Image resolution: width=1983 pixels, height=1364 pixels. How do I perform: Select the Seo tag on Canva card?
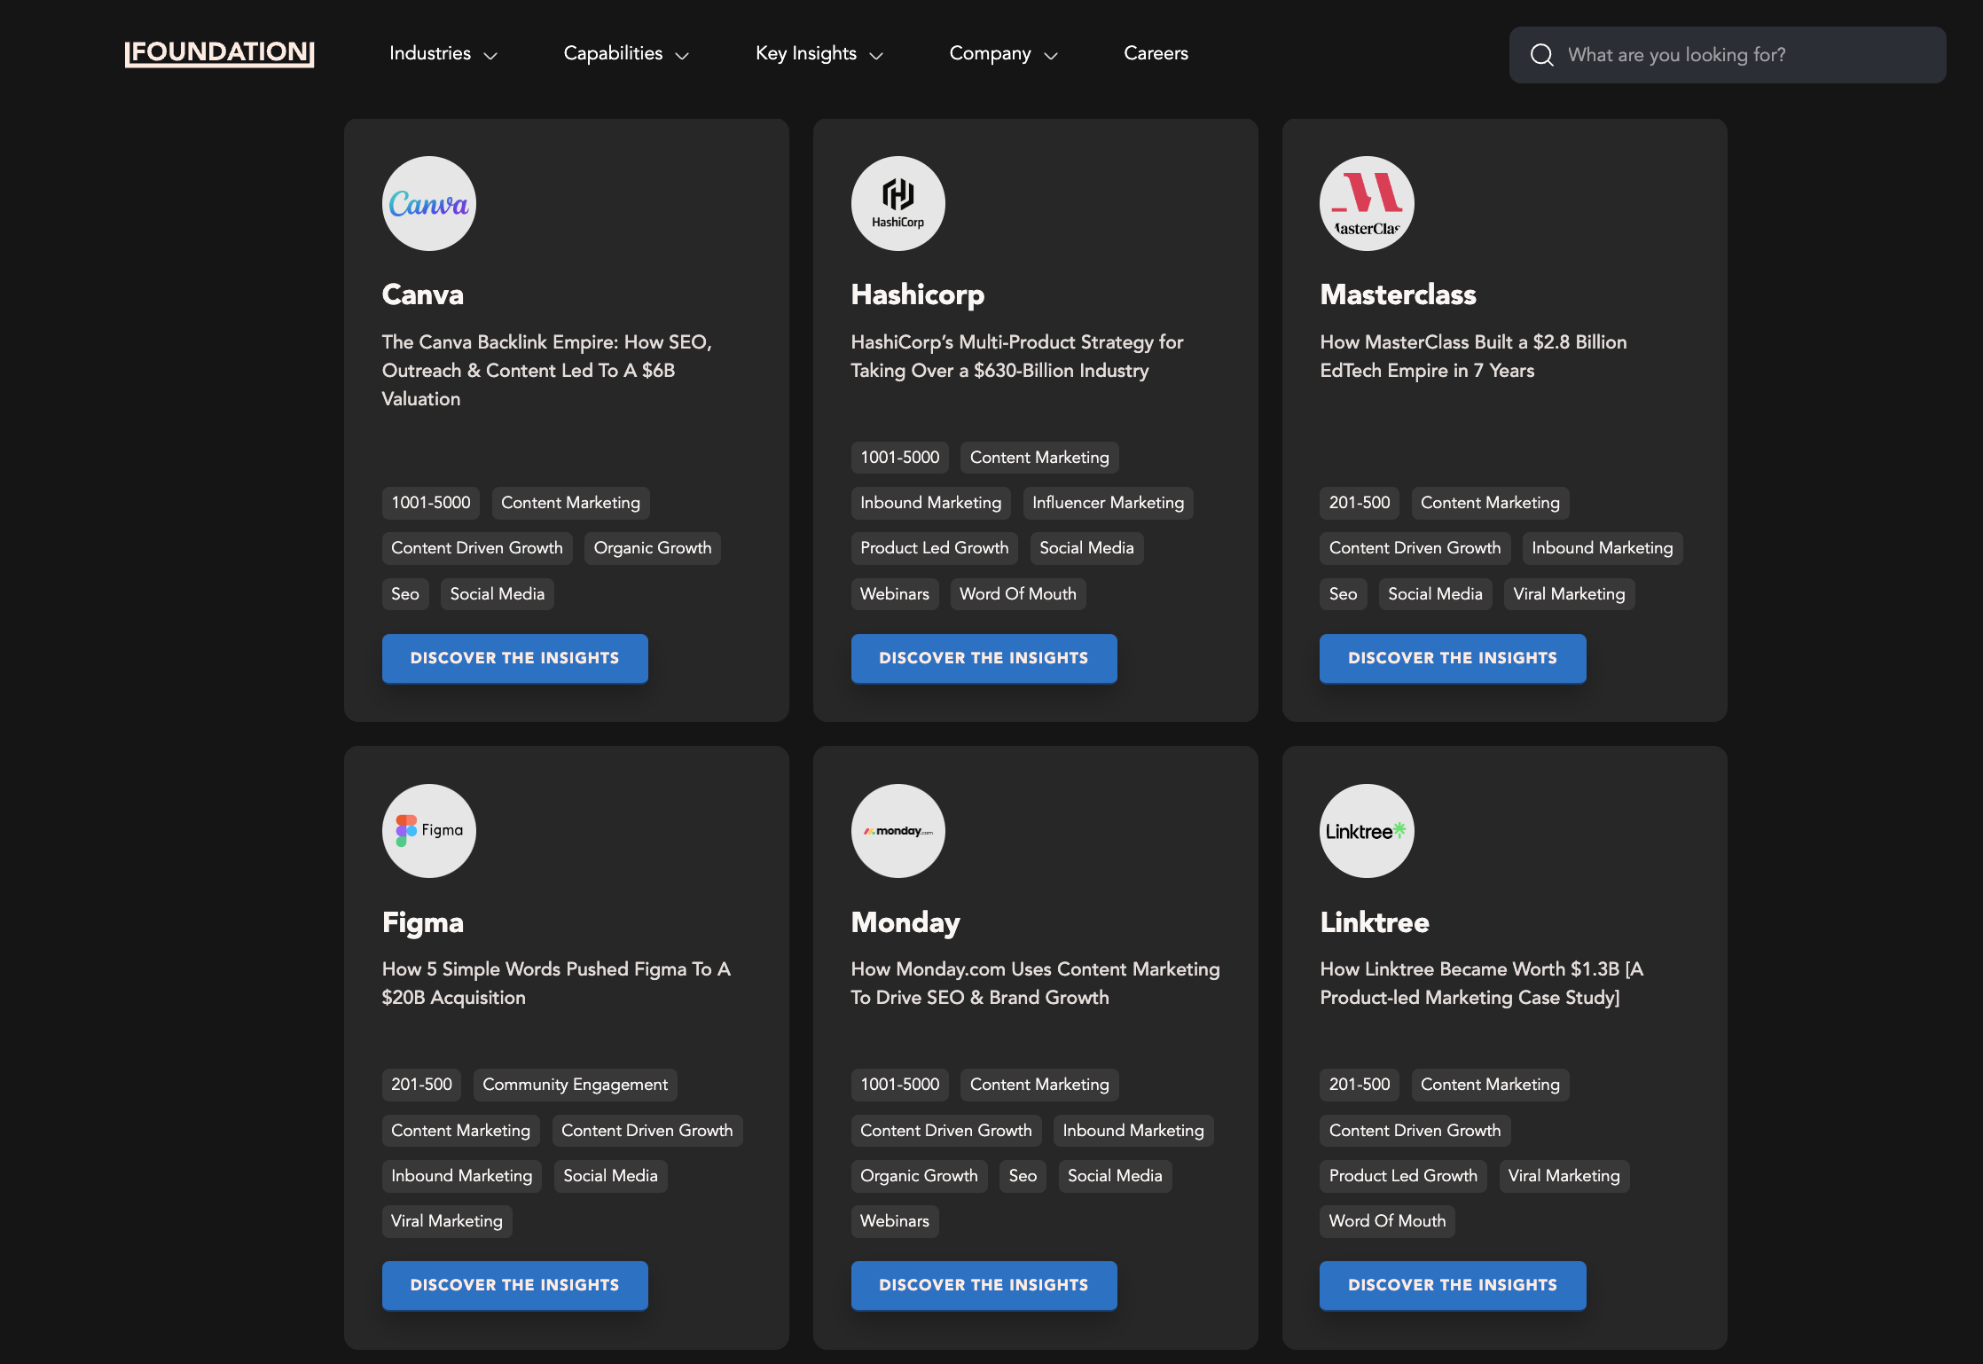405,594
